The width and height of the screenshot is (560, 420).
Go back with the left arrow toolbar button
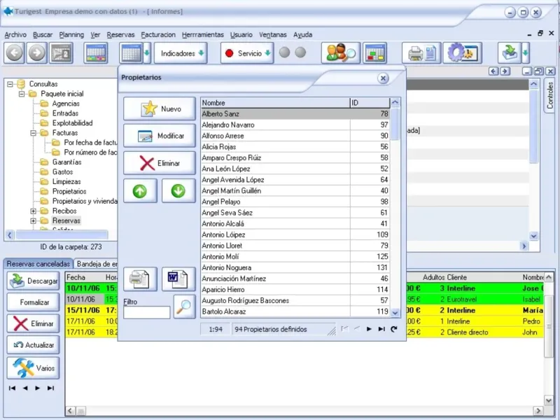click(15, 53)
